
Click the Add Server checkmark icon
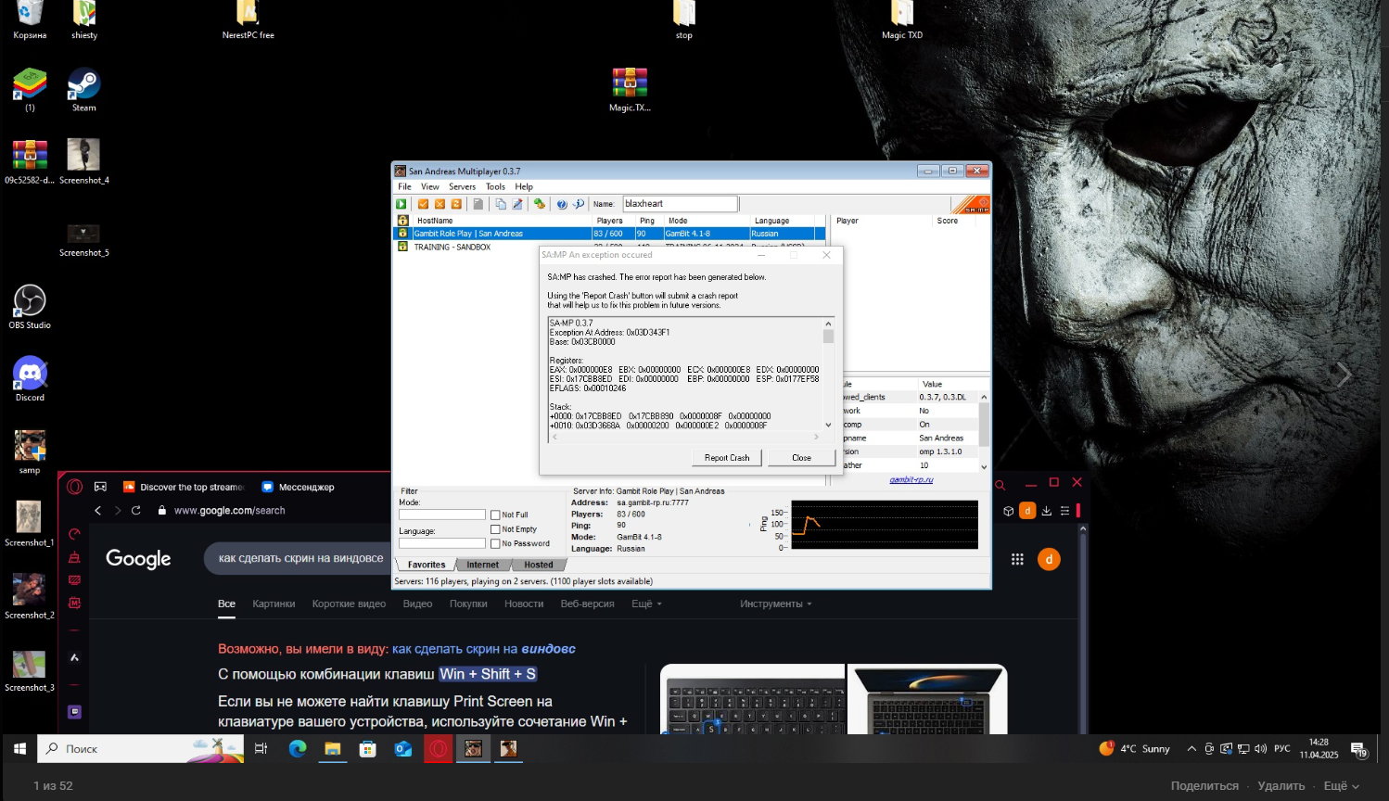(423, 204)
